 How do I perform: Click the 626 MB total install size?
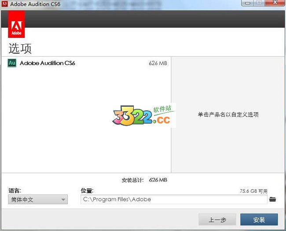[158, 180]
